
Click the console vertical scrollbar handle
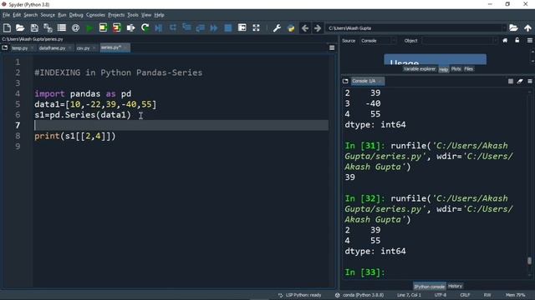coord(529,261)
